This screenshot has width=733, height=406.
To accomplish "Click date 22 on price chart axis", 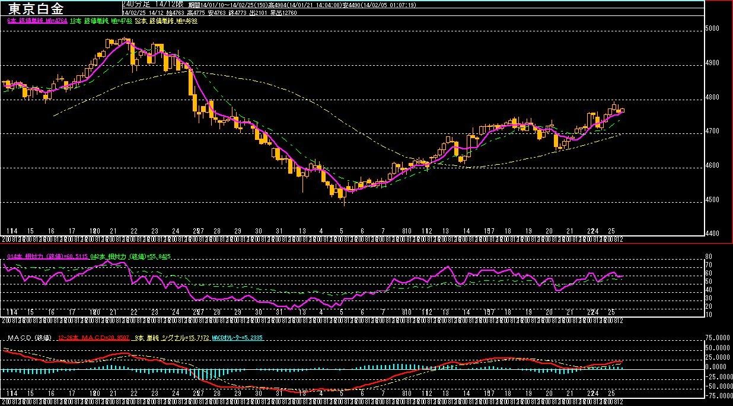I will click(134, 230).
